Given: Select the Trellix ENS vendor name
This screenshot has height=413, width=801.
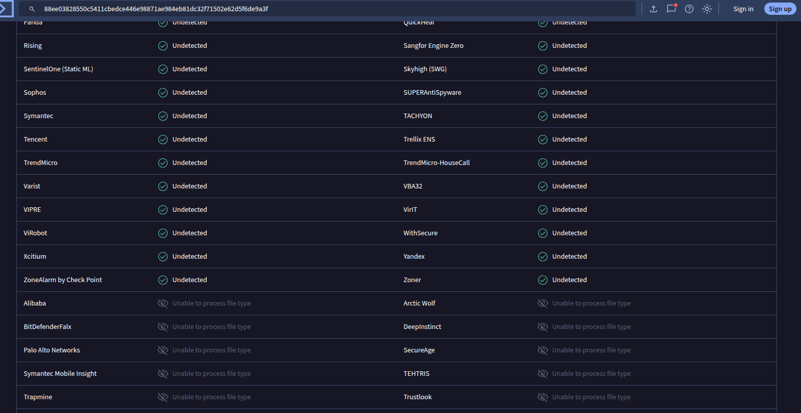Looking at the screenshot, I should point(419,140).
